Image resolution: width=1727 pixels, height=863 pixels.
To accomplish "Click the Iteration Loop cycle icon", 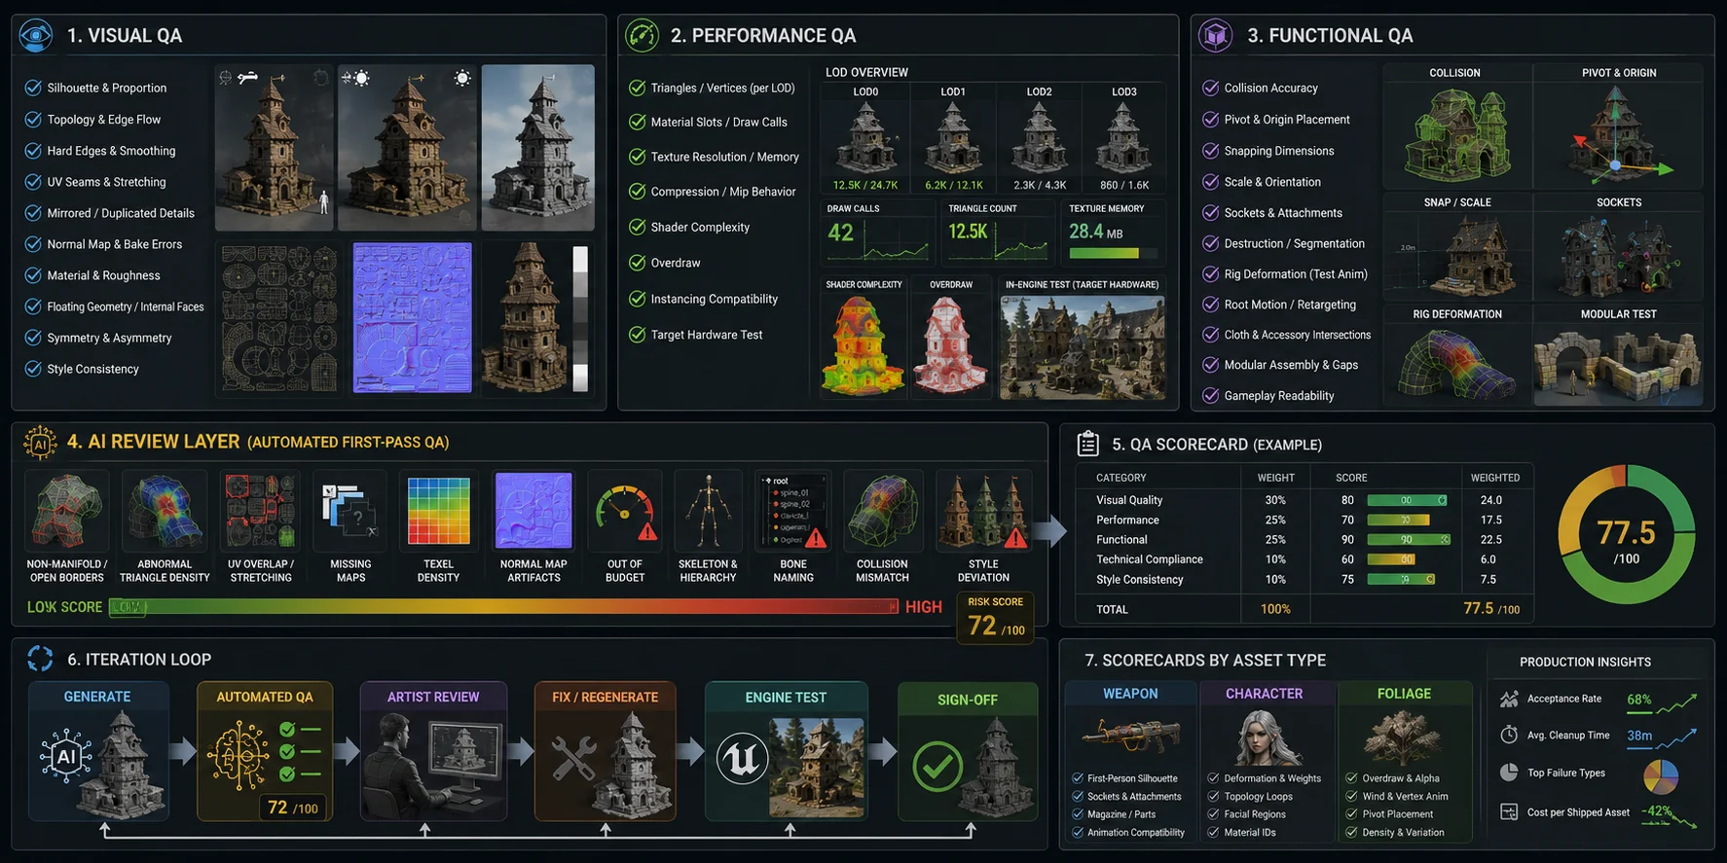I will (40, 659).
